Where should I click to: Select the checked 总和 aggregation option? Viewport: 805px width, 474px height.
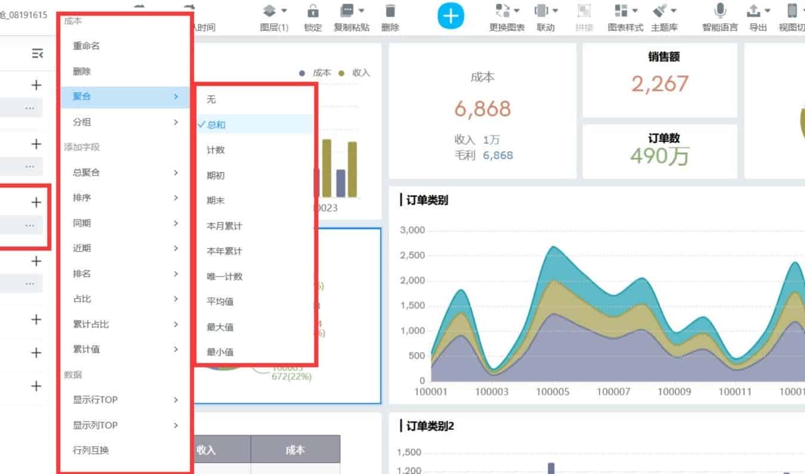(254, 125)
